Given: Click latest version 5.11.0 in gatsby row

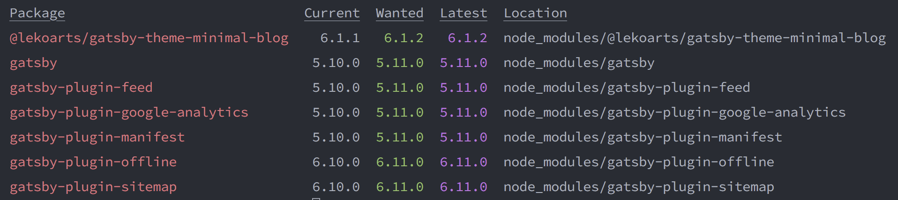Looking at the screenshot, I should click(x=464, y=63).
